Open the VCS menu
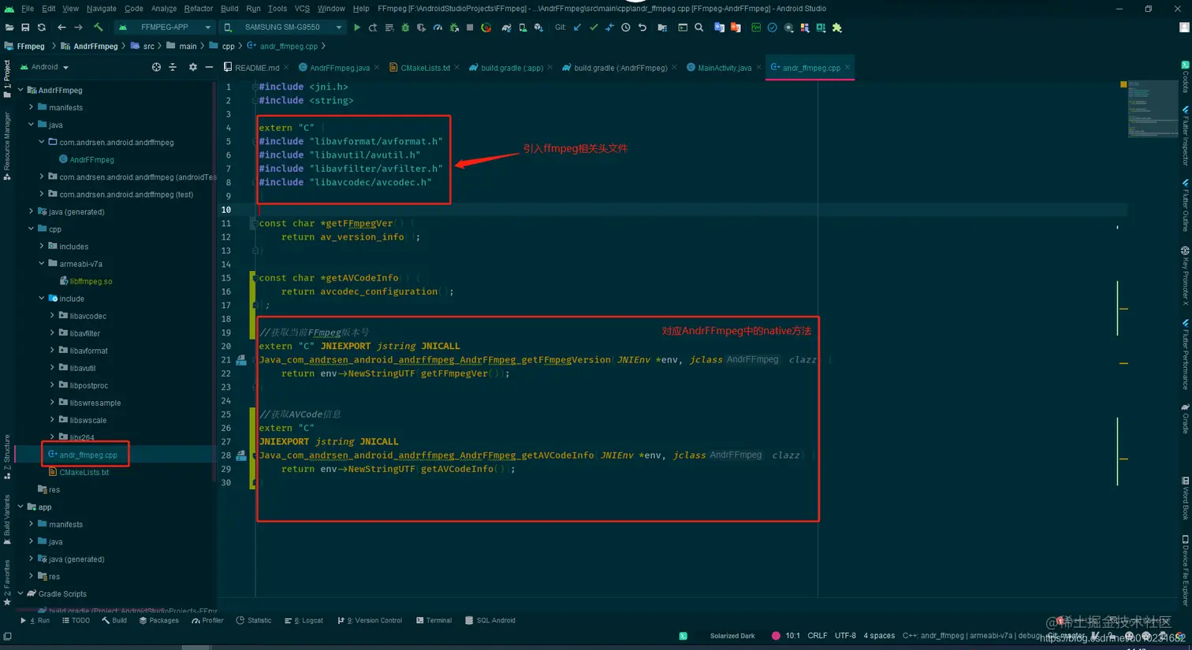 click(302, 9)
